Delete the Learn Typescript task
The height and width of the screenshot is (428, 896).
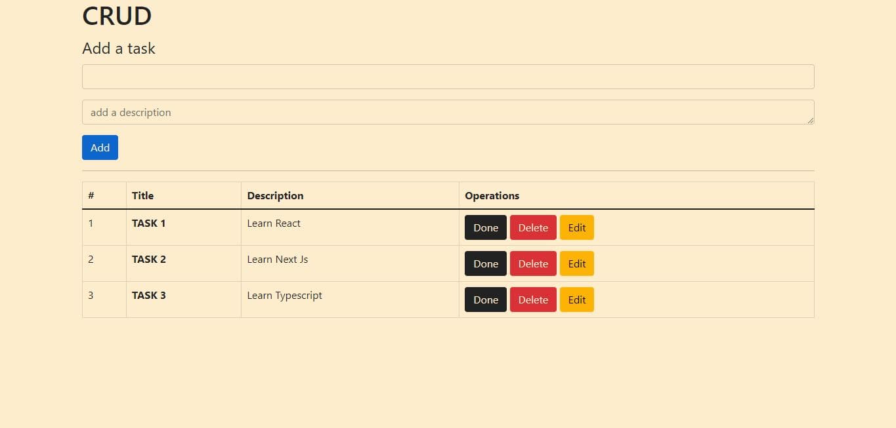click(x=532, y=300)
